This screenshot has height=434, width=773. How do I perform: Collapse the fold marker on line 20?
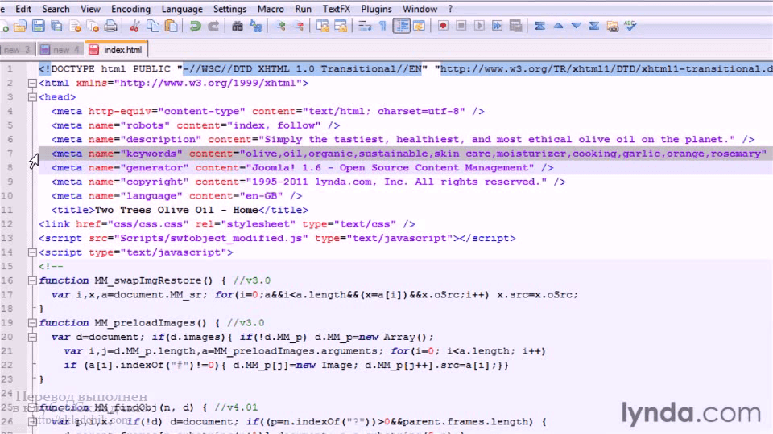(x=32, y=337)
